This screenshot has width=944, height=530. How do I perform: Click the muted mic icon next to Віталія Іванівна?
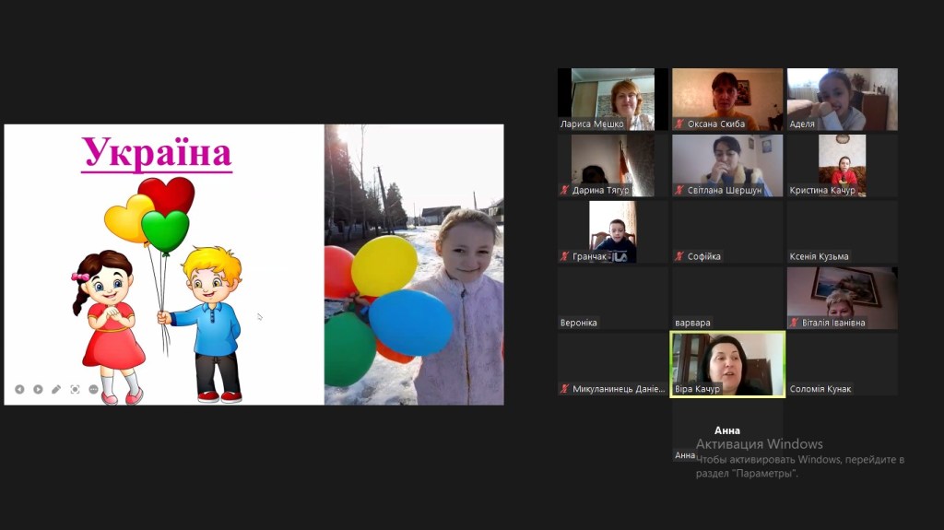(794, 323)
